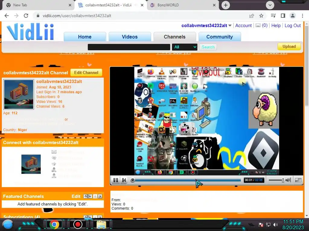Screen dimensions: 309x231
Task: Open the Community tab
Action: pos(220,37)
